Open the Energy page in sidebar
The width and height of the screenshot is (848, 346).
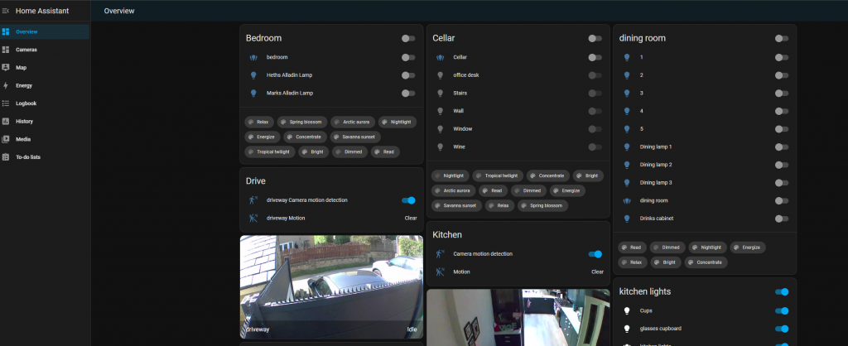(x=45, y=85)
